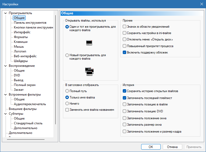The image size is (206, 152).
Task: Open 'Панель инструментов' settings page
Action: coord(30,23)
